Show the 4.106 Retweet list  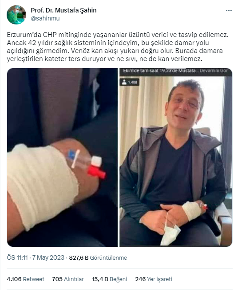coord(25,279)
